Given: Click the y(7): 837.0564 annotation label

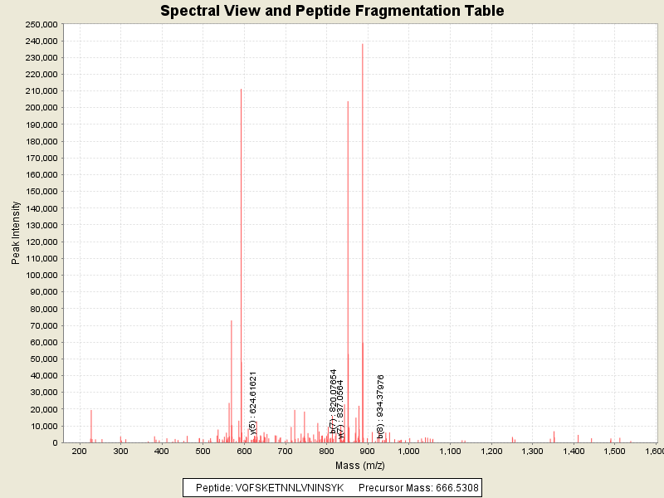Looking at the screenshot, I should (x=340, y=406).
